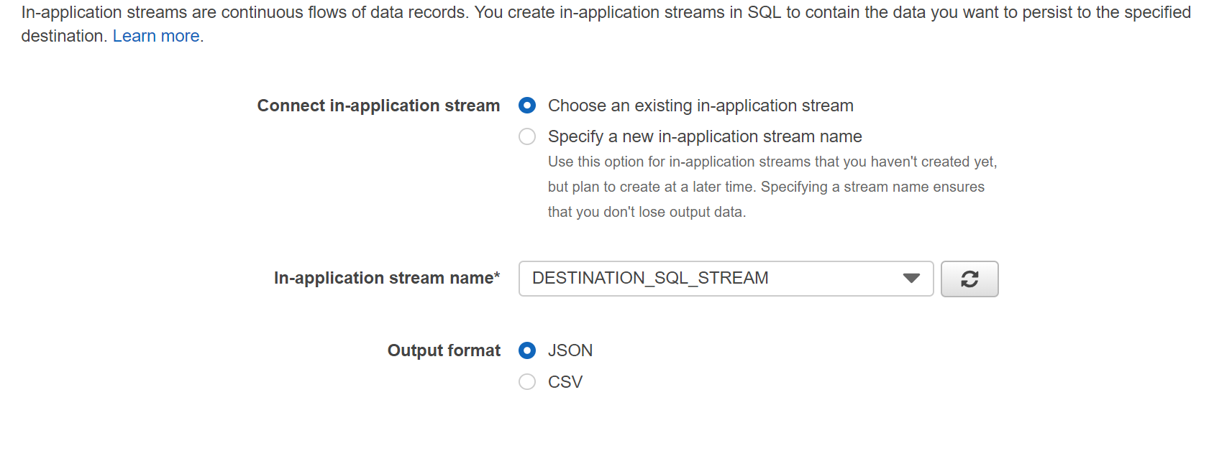The height and width of the screenshot is (456, 1214).
Task: Select Specify a new in-application stream name radio
Action: click(x=527, y=136)
